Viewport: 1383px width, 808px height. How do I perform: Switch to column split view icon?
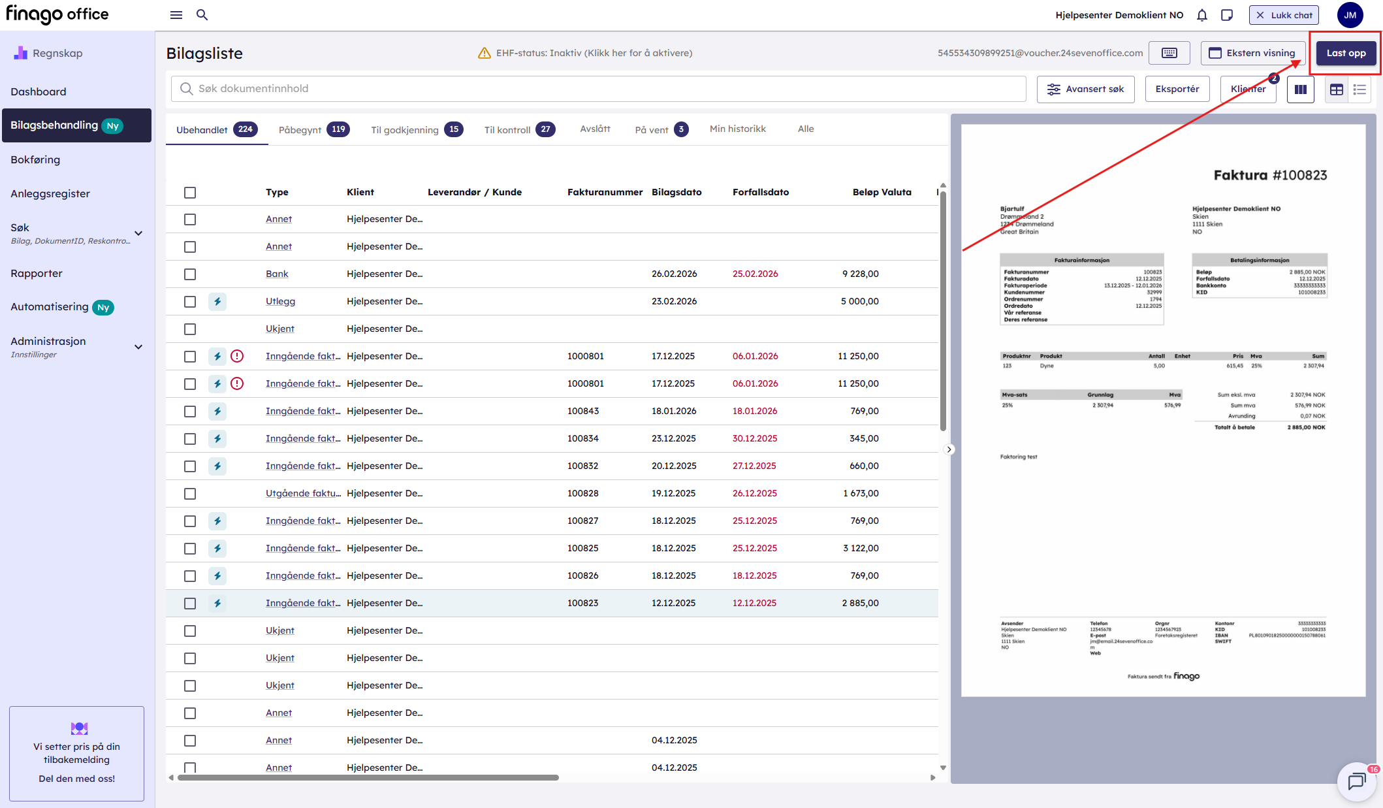[x=1300, y=89]
